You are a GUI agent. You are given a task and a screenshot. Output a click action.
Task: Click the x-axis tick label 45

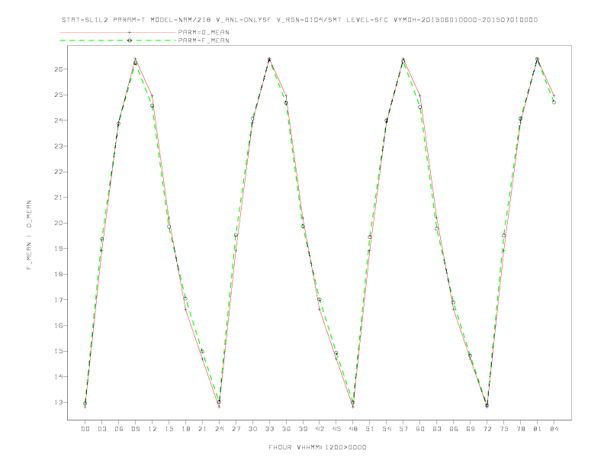point(336,429)
